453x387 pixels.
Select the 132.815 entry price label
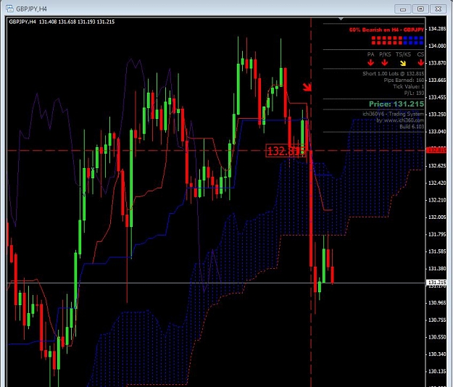(286, 151)
